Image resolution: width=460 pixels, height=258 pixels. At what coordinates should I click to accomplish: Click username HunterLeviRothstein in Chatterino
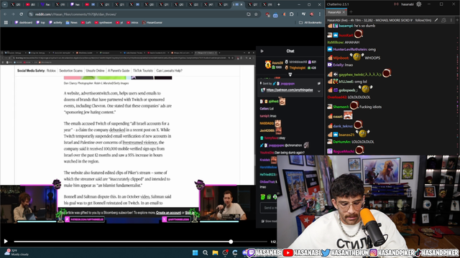coord(350,49)
